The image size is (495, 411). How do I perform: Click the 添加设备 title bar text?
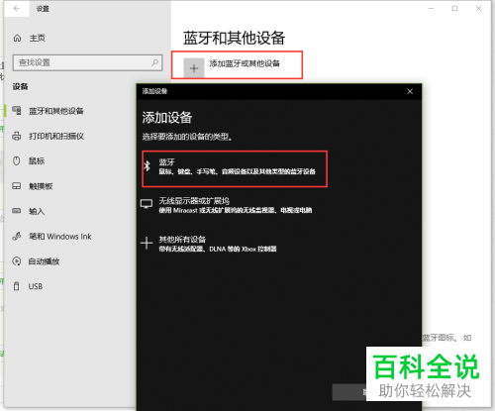pyautogui.click(x=154, y=91)
